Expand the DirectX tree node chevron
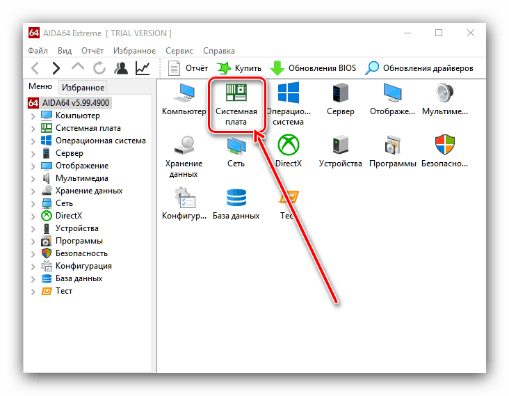 click(33, 216)
